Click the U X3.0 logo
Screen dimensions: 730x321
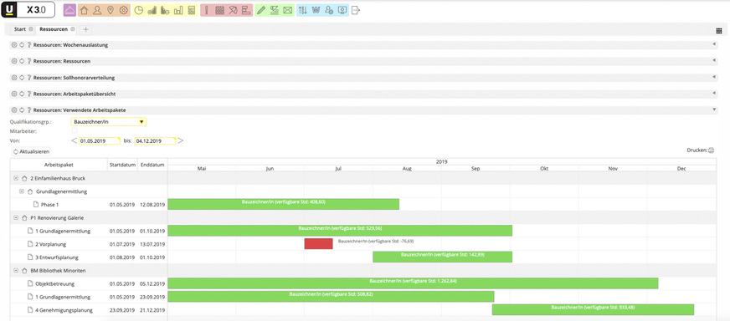[28, 10]
